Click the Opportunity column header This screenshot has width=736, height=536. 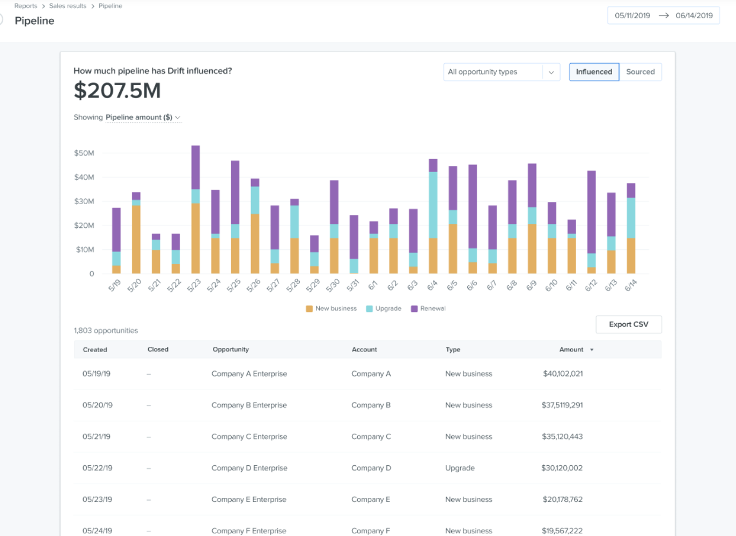231,349
